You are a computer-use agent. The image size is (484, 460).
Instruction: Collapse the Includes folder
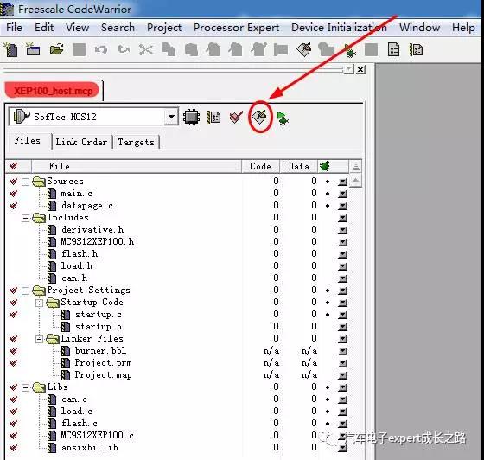point(25,218)
